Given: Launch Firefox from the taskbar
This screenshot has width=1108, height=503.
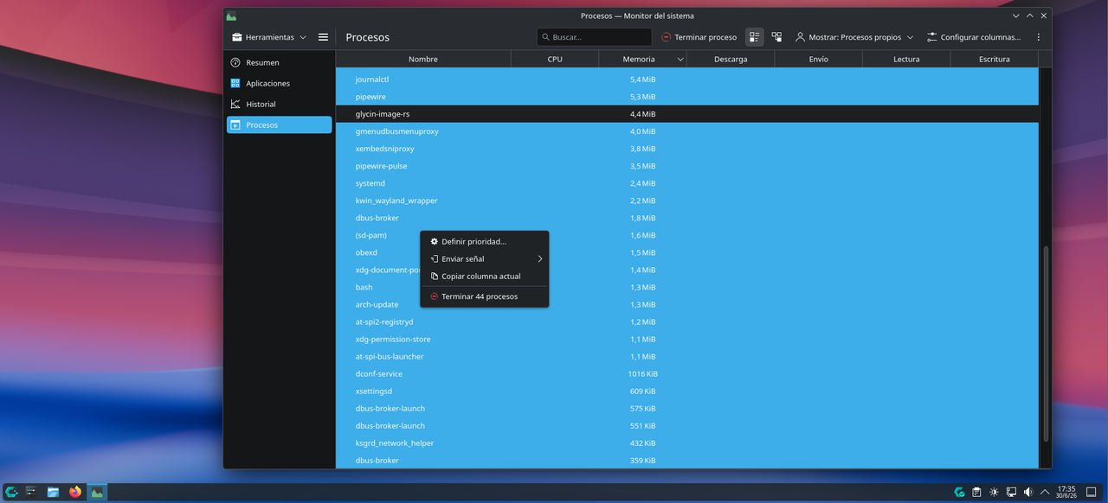Looking at the screenshot, I should pos(75,492).
